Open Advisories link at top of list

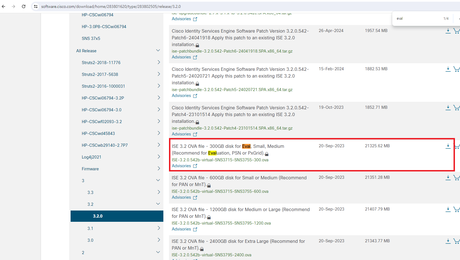(184, 19)
